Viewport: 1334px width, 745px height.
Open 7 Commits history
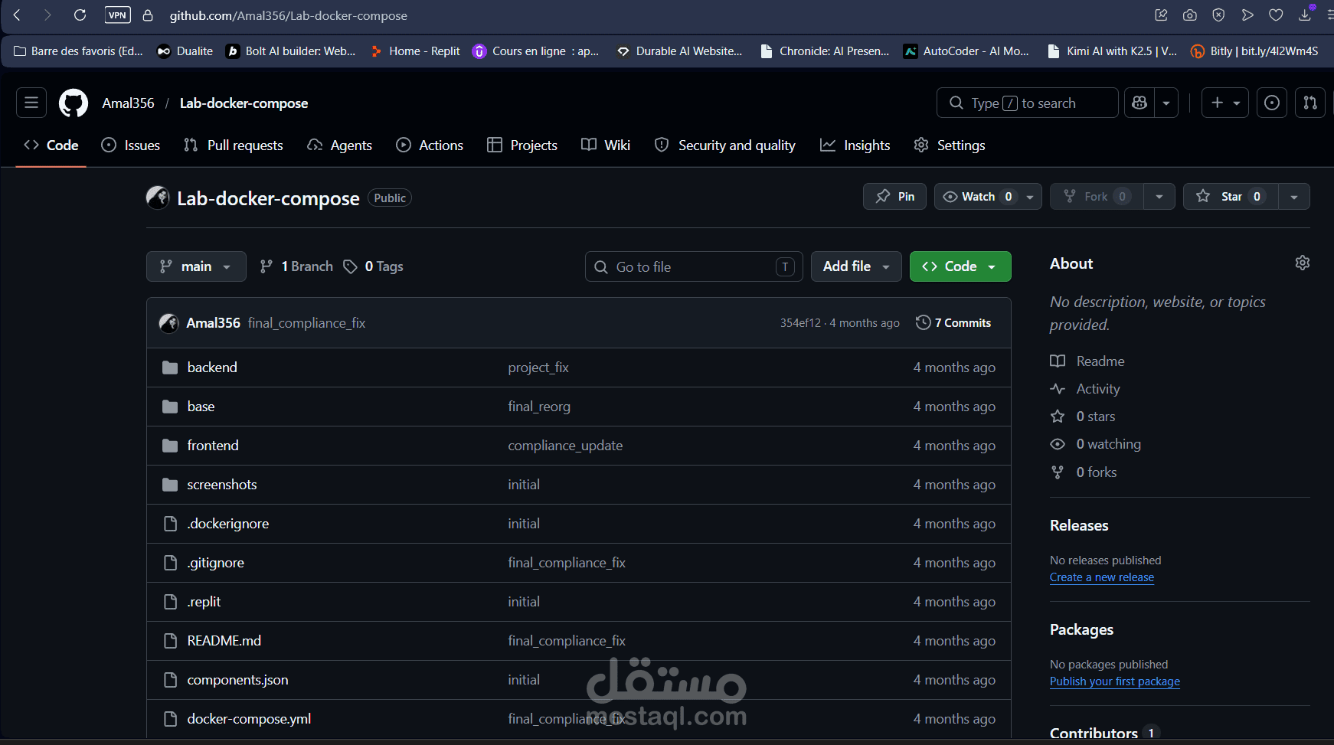tap(953, 323)
